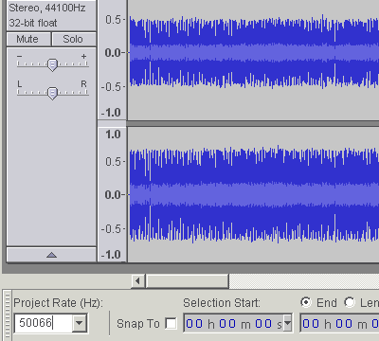Click the upper channel vertical scale
Screen dimensions: 379x341
coord(112,60)
